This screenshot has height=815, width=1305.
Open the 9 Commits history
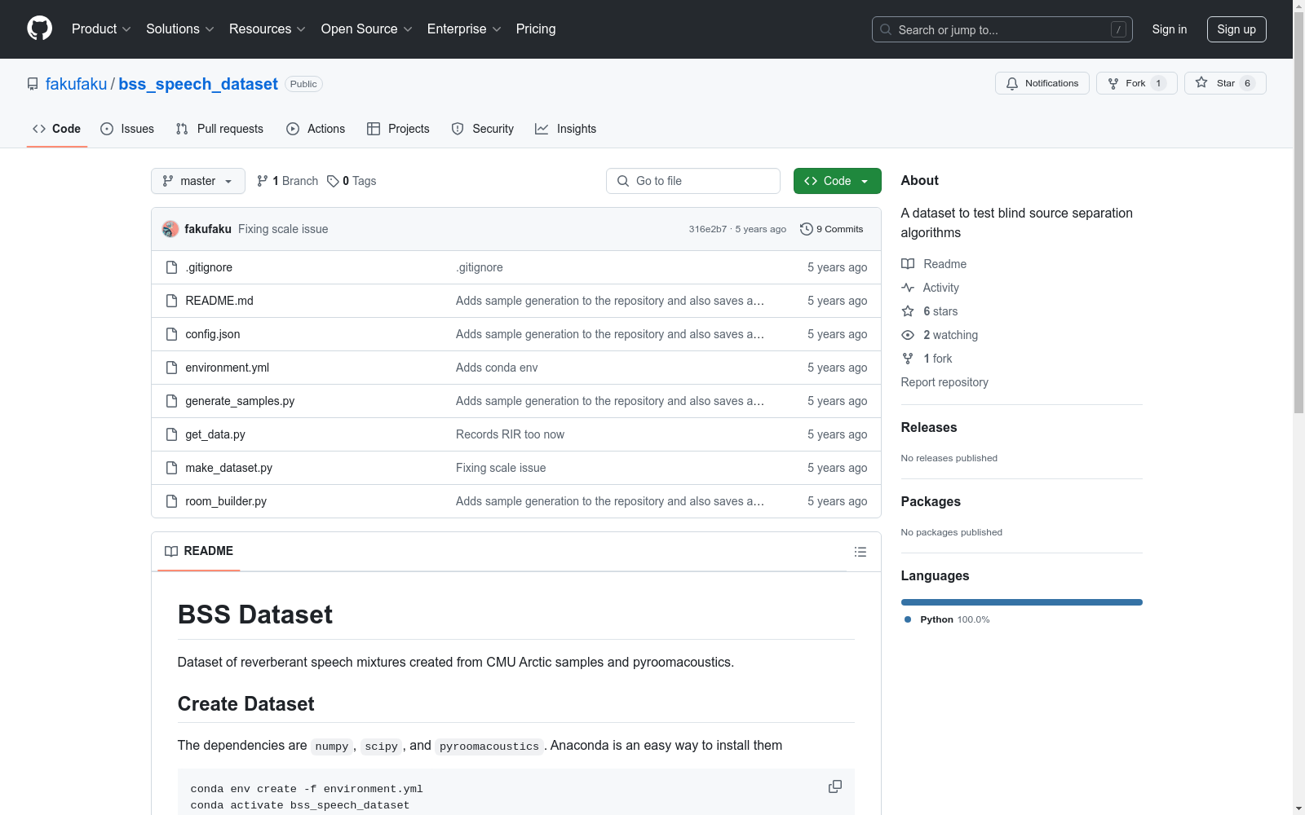[x=831, y=229]
